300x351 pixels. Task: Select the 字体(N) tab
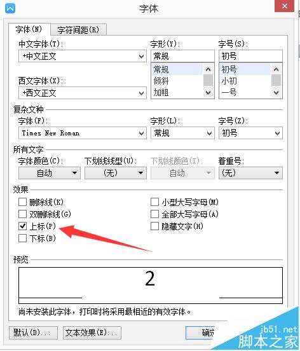29,29
